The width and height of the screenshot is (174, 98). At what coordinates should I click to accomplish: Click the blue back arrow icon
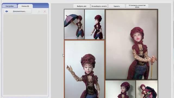7,11
